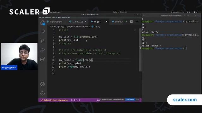The height and width of the screenshot is (113, 202).
Task: Click the date and time in the top bar
Action: (x=120, y=12)
